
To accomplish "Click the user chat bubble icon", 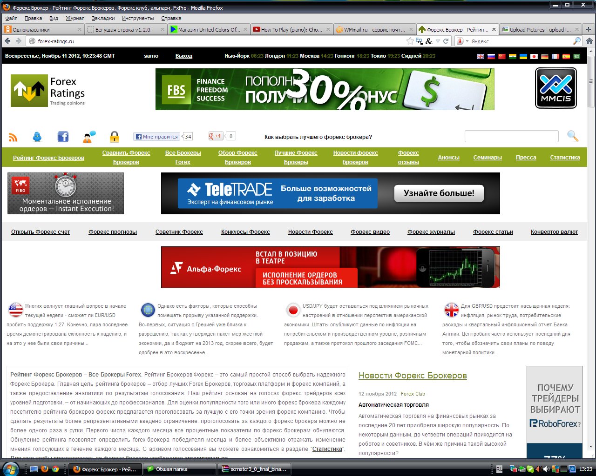I will tap(89, 137).
